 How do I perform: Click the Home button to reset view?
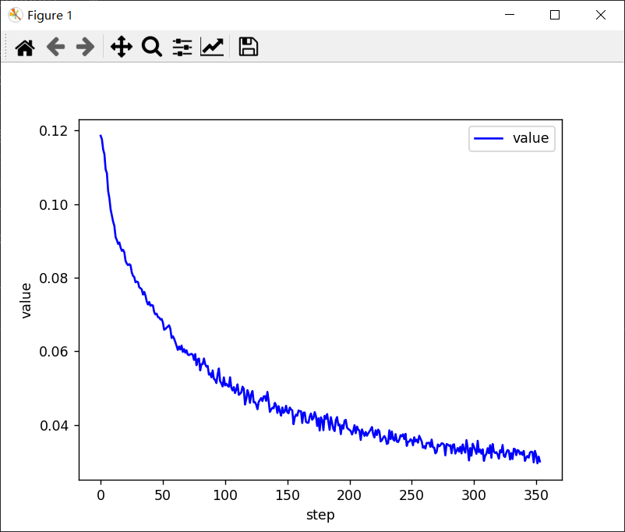(24, 47)
